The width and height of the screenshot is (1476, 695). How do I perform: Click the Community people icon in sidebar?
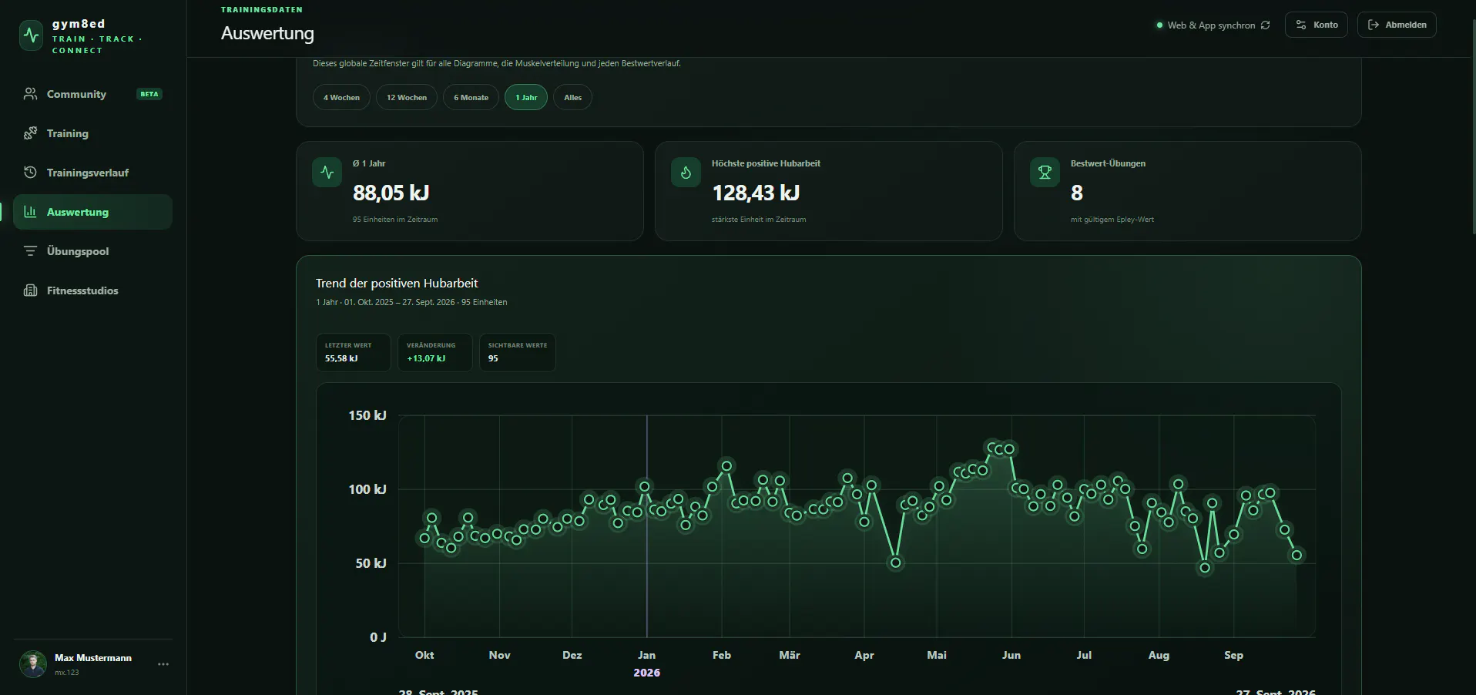tap(30, 94)
